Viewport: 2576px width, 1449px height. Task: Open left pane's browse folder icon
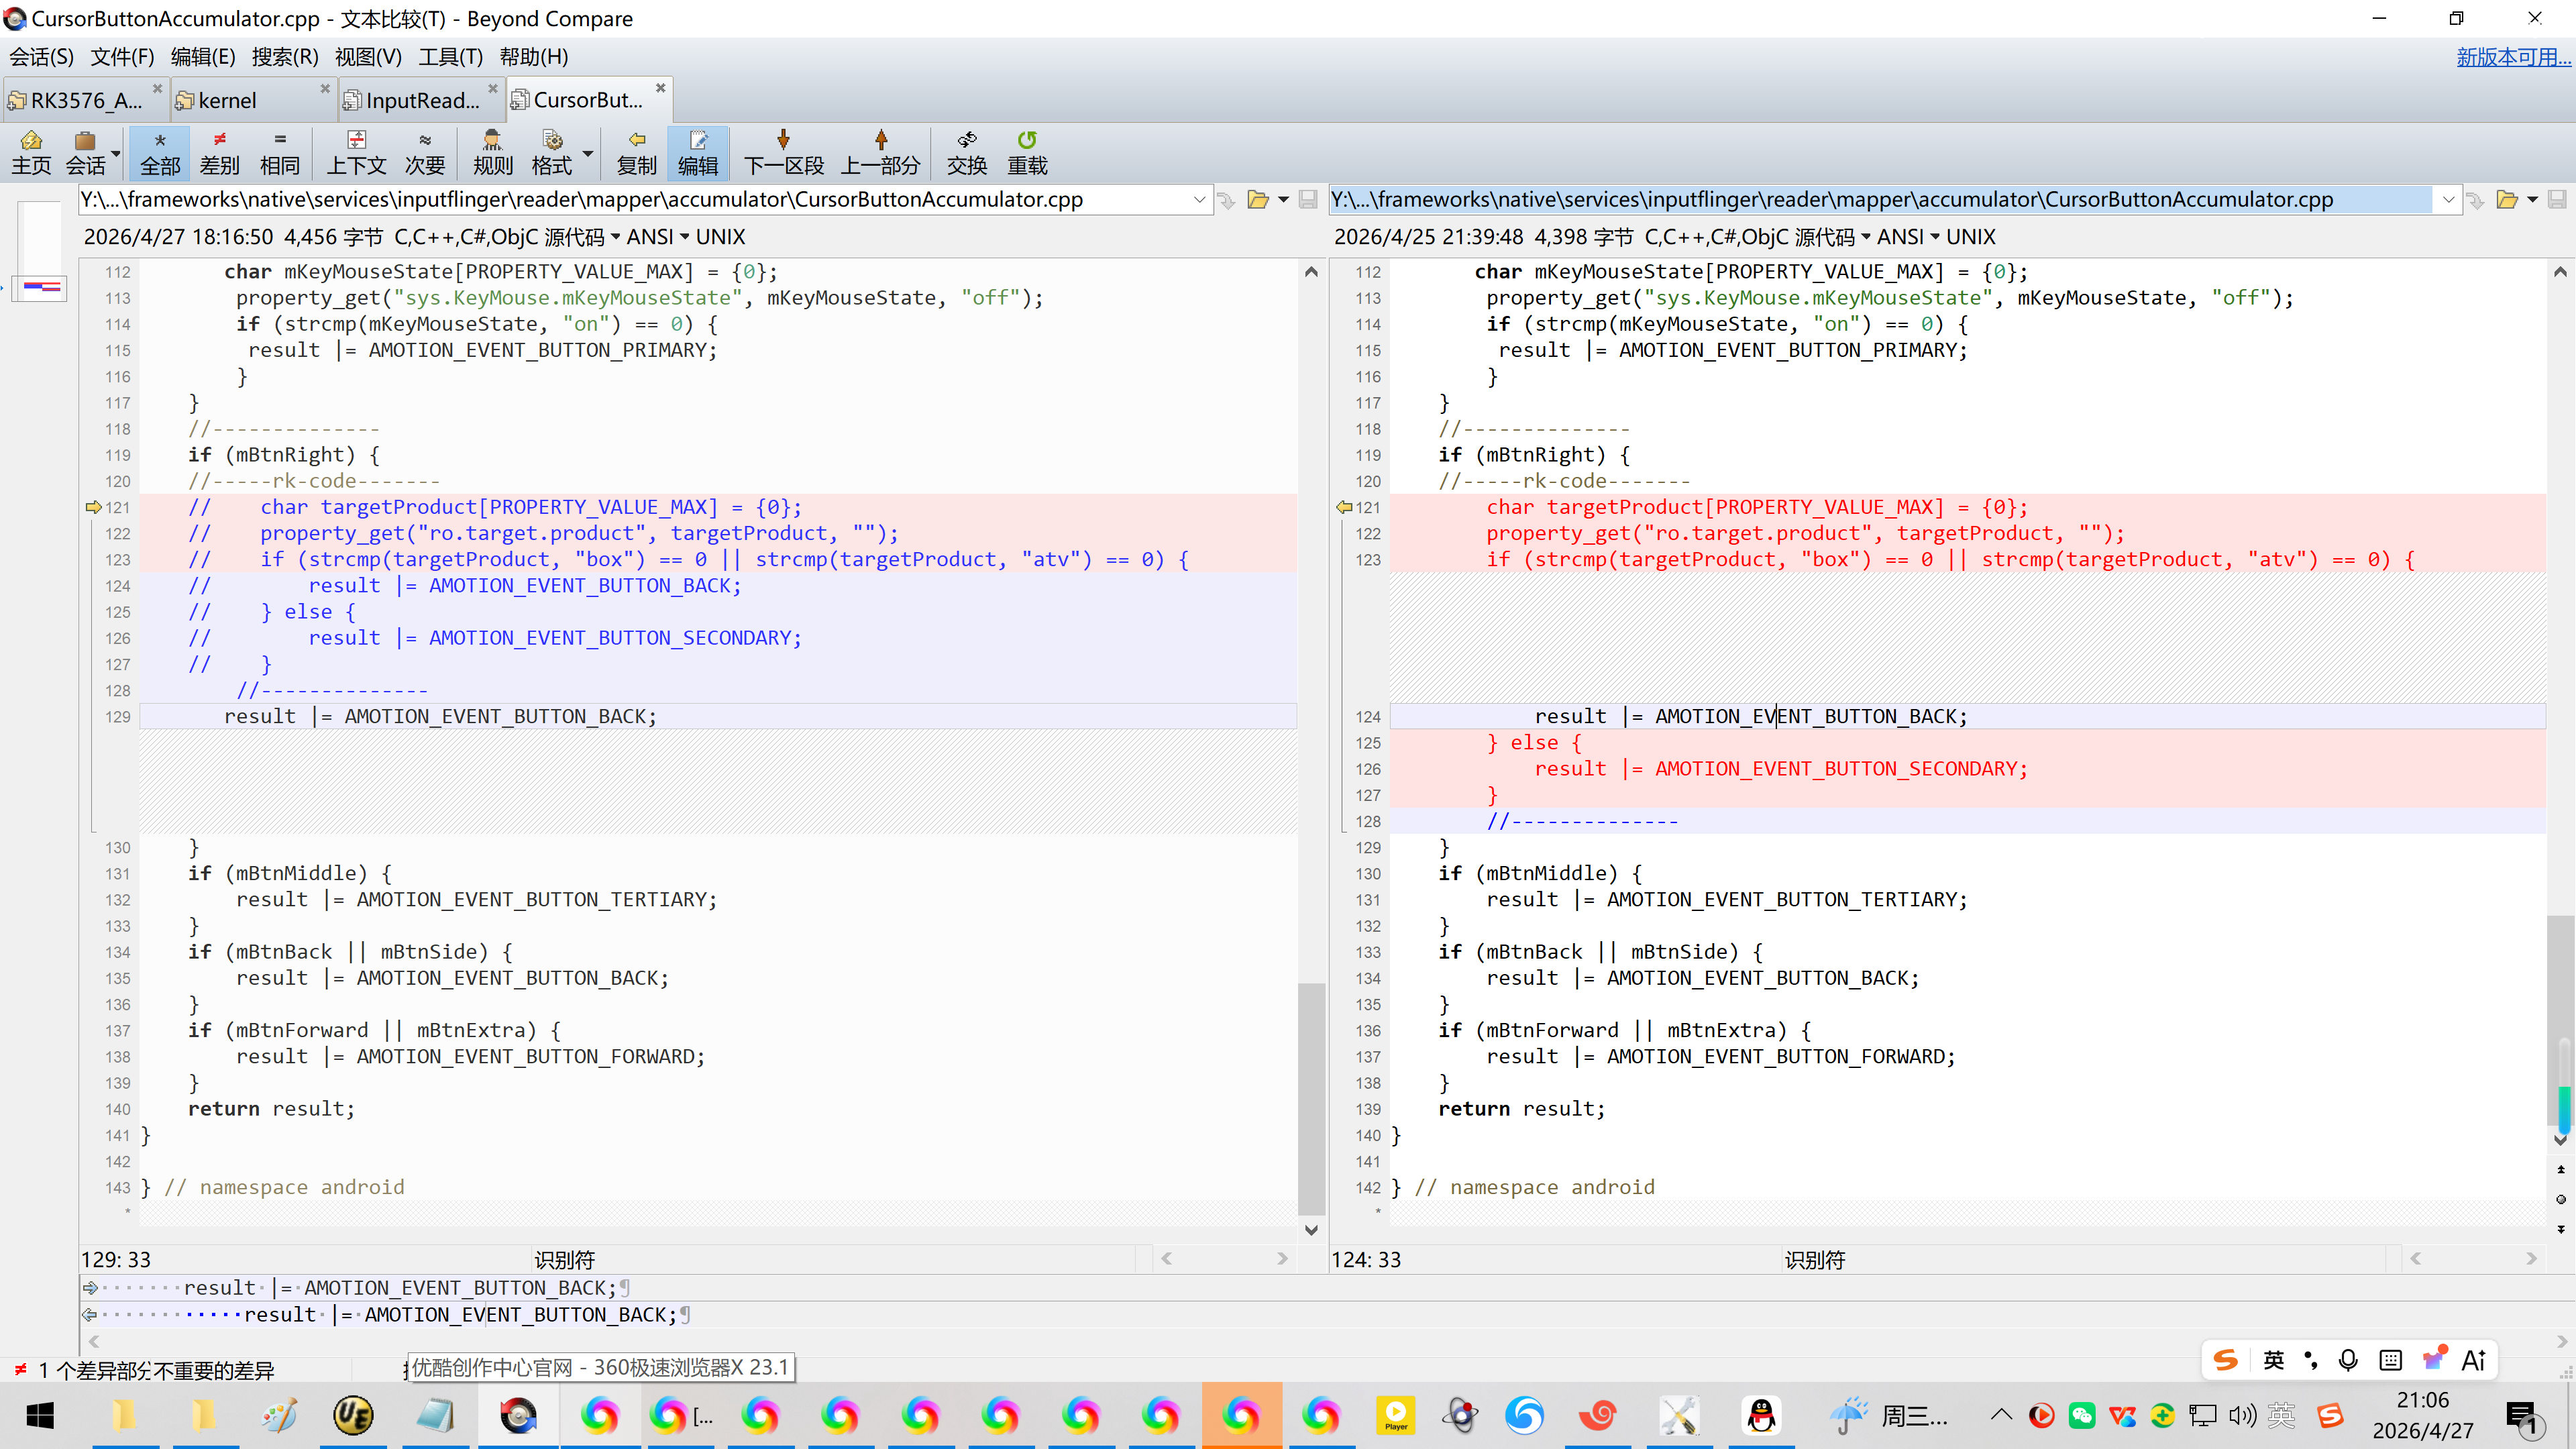(x=1258, y=200)
